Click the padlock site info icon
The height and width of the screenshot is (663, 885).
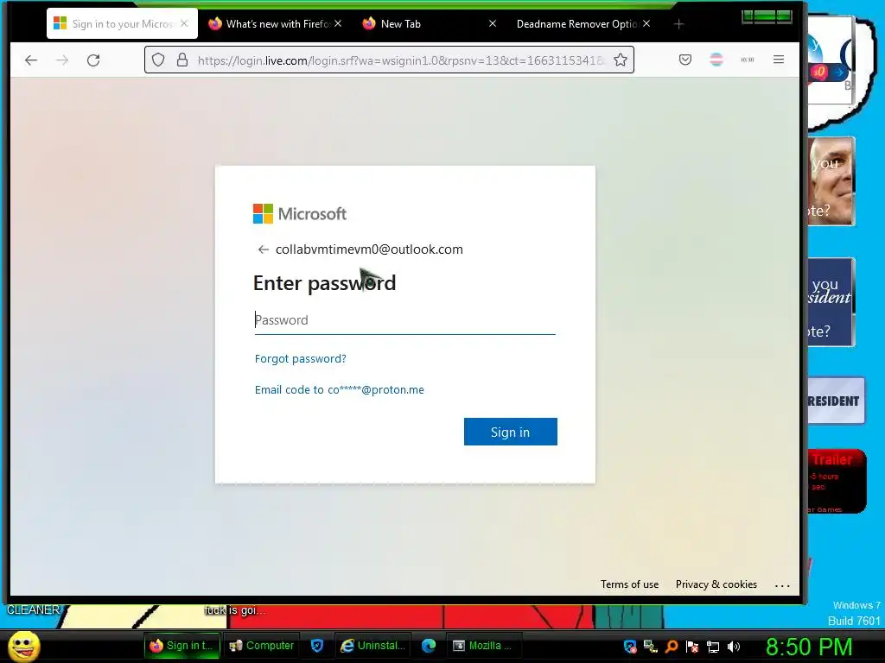(182, 60)
